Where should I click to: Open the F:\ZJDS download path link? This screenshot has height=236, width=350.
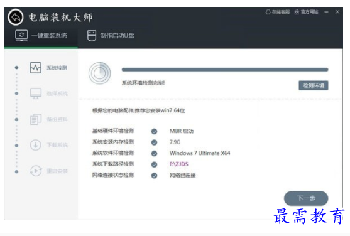pos(179,164)
